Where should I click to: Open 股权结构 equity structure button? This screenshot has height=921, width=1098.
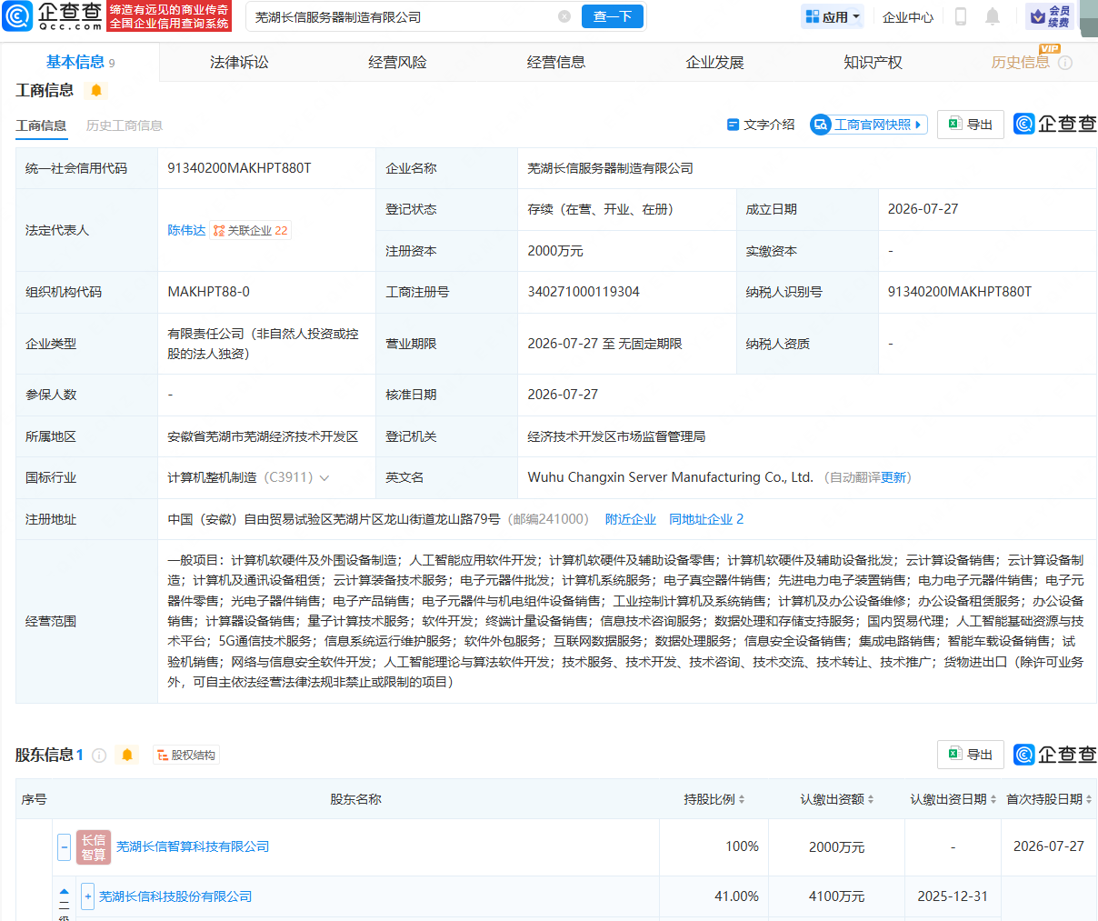(186, 755)
